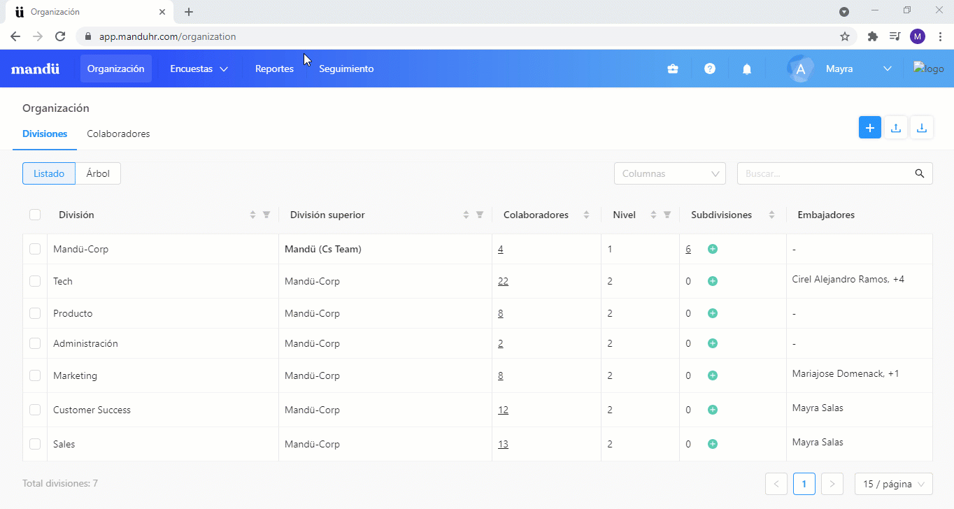Bookmark this page with star icon
The height and width of the screenshot is (509, 954).
[x=845, y=36]
